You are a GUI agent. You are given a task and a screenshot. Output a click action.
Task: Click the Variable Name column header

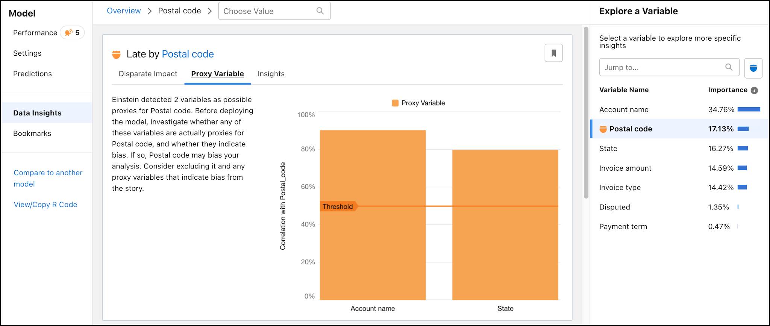point(624,90)
